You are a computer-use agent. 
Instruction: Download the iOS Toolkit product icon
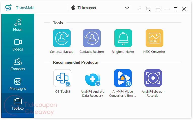(62, 78)
